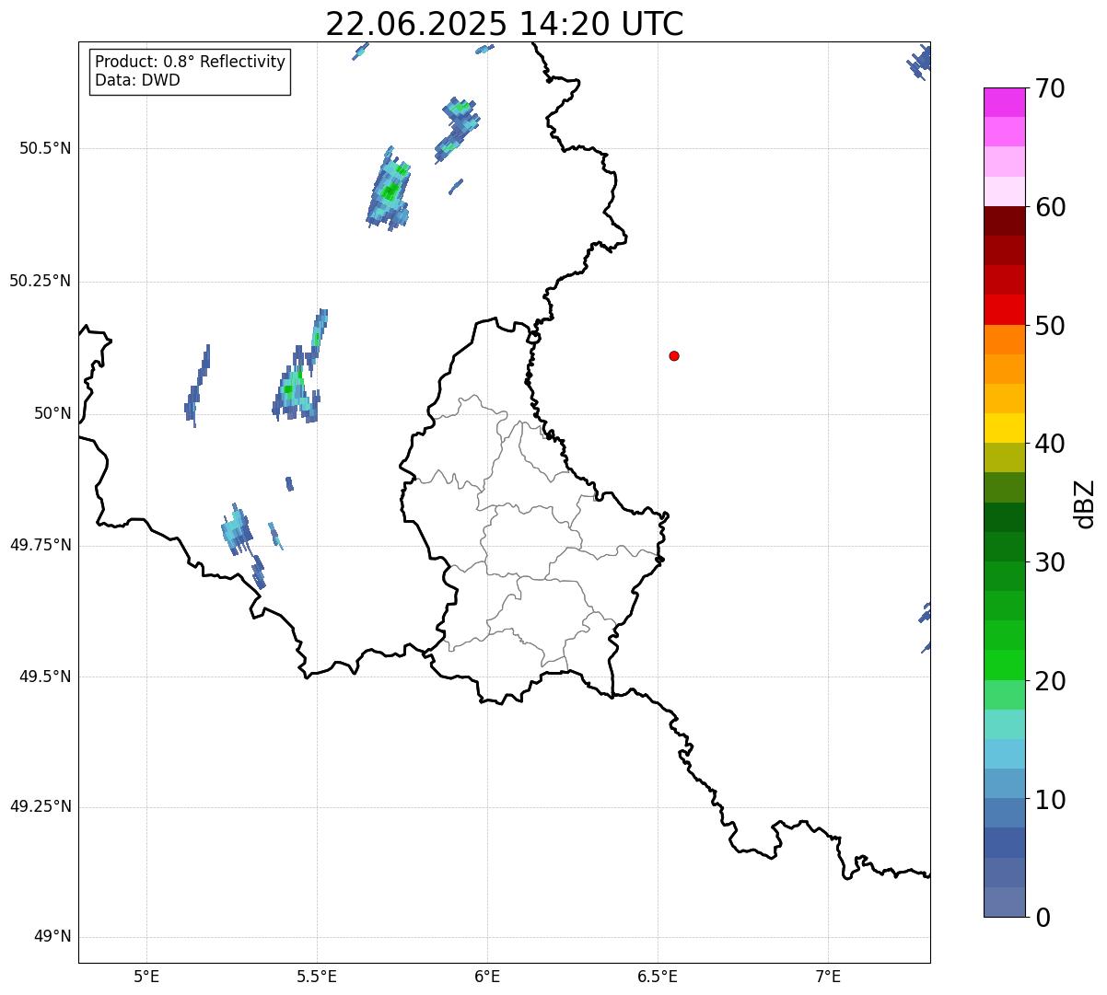This screenshot has height=995, width=1107.
Task: Click the 49.25°N latitude label
Action: 40,806
